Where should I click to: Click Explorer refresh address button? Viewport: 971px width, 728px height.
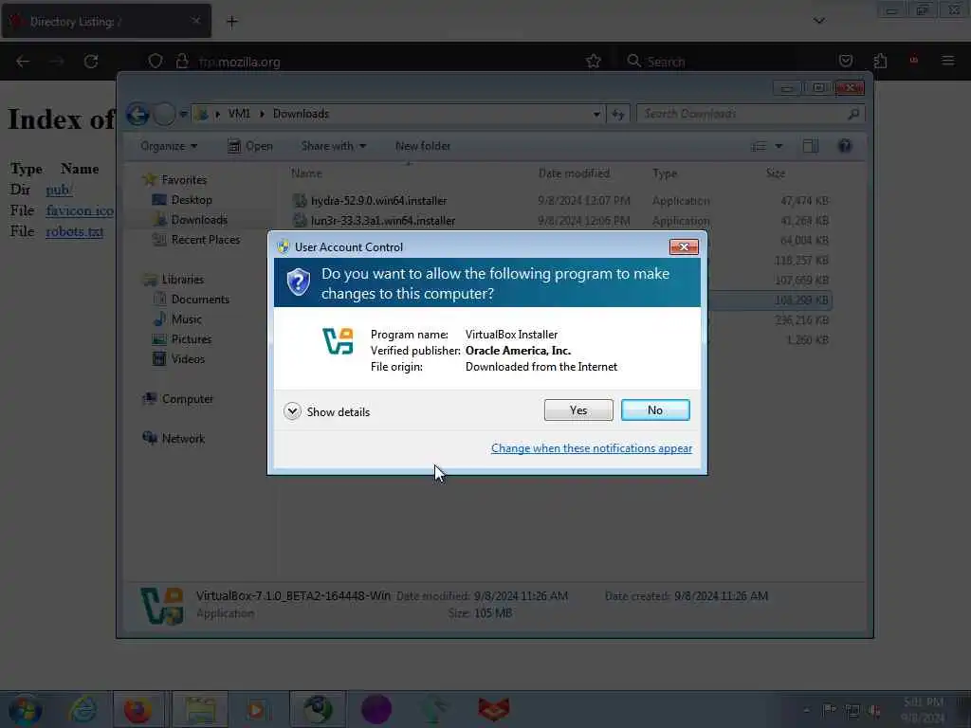617,114
